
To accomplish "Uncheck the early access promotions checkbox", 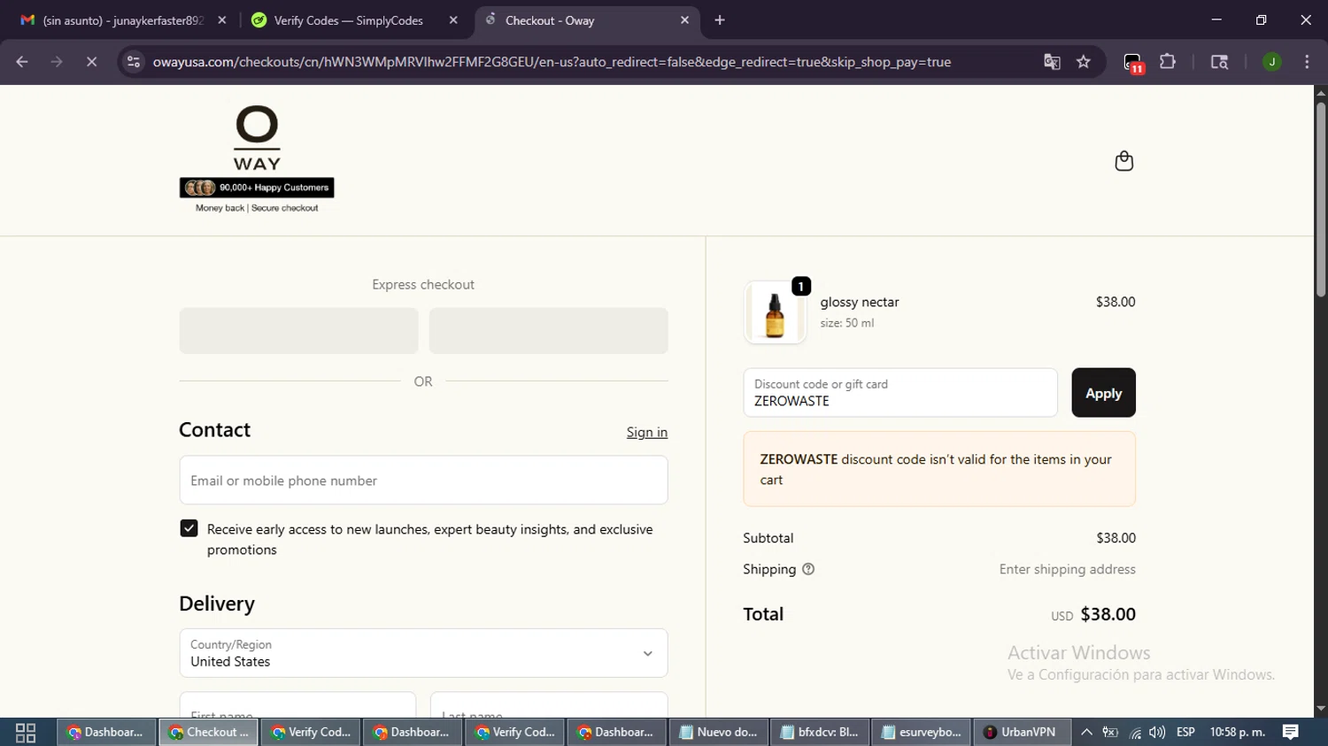I will (189, 528).
